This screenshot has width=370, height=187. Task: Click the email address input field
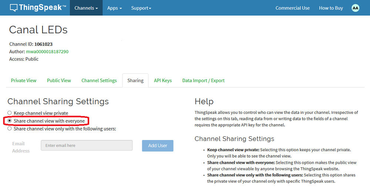click(x=87, y=146)
